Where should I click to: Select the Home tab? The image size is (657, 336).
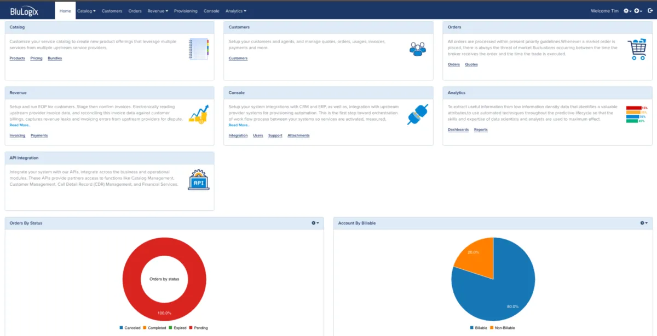click(x=65, y=11)
